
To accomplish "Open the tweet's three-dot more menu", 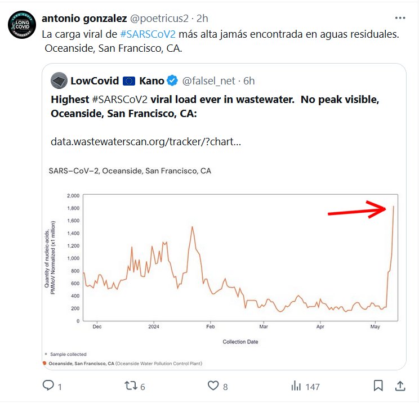I will (400, 17).
